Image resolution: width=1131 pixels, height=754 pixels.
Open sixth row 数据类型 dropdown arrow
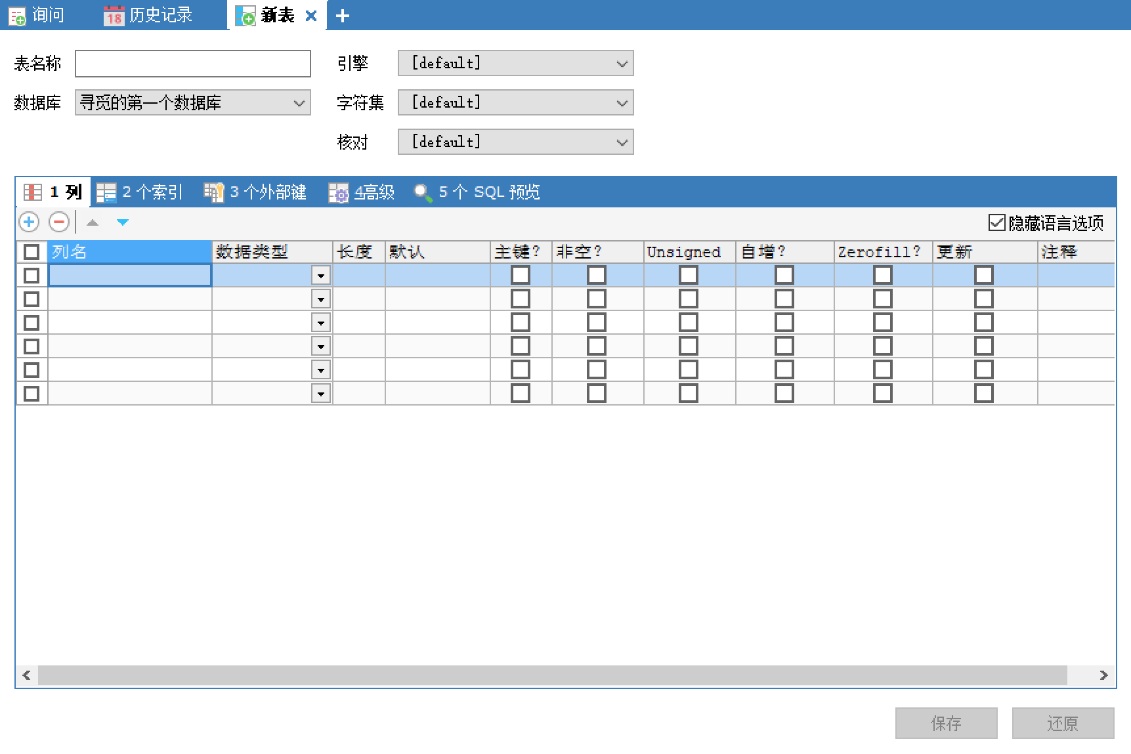point(321,394)
